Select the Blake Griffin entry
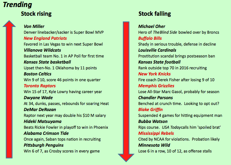 150,109
